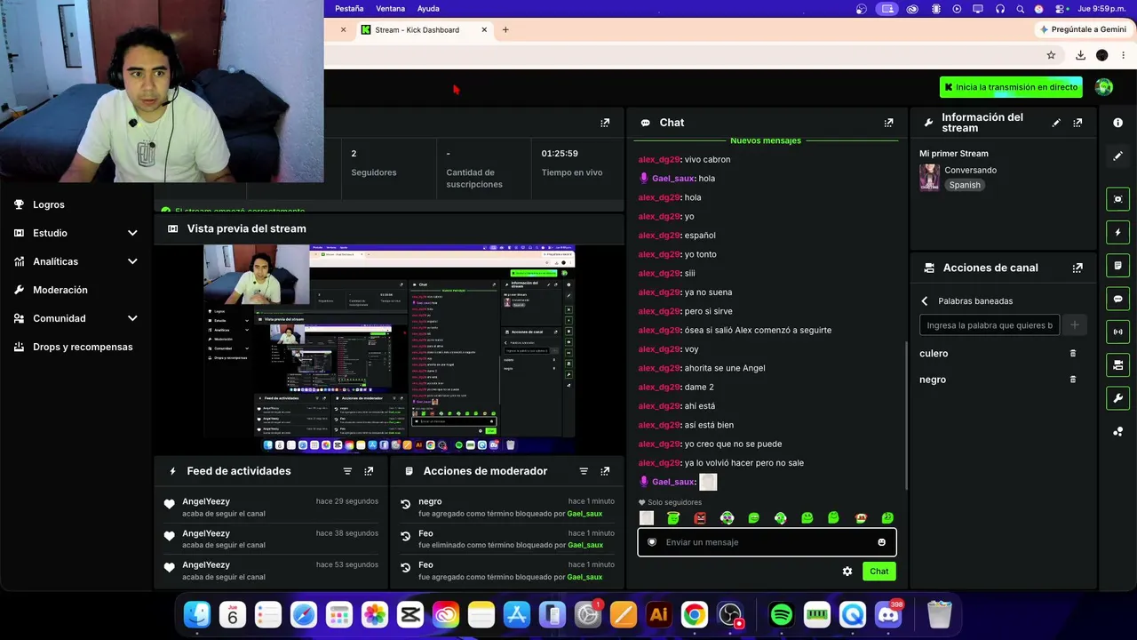Open the info icon in the right sidebar

[1118, 123]
